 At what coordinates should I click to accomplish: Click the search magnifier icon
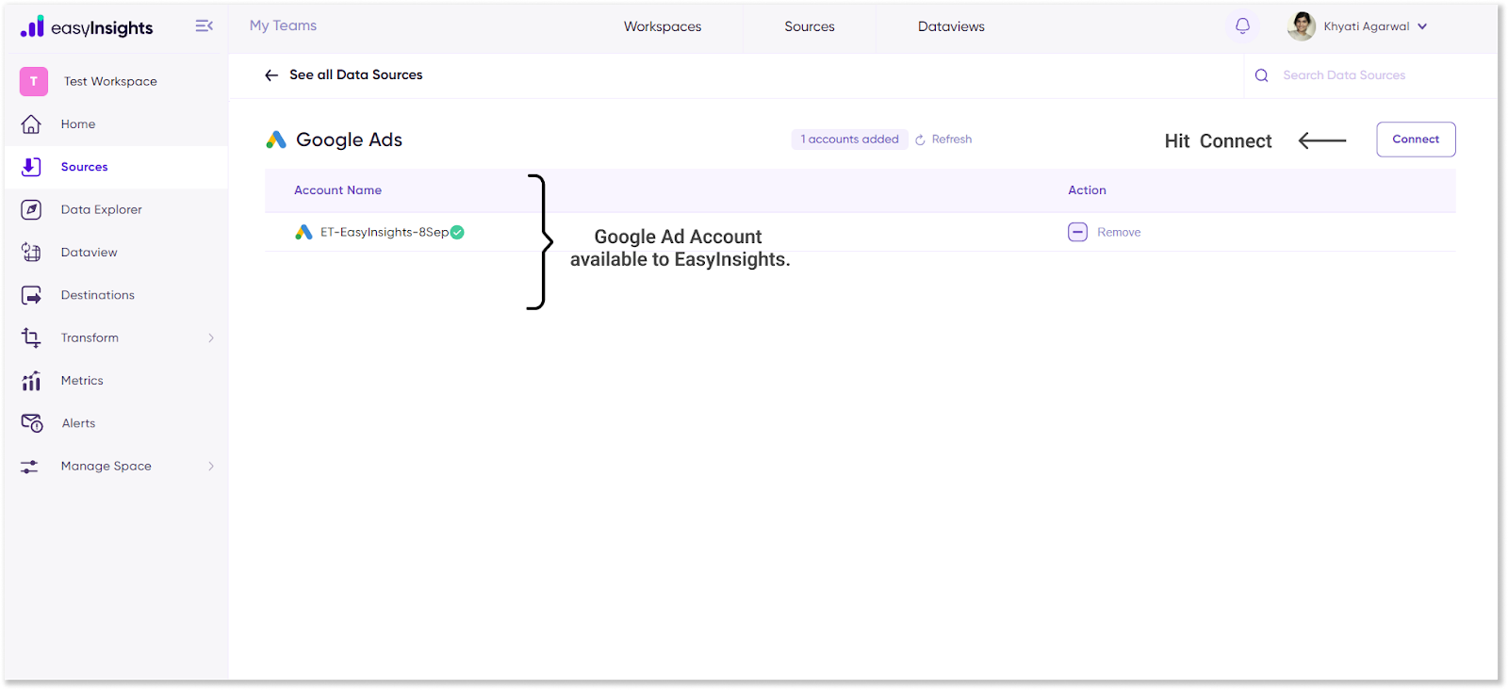point(1261,75)
